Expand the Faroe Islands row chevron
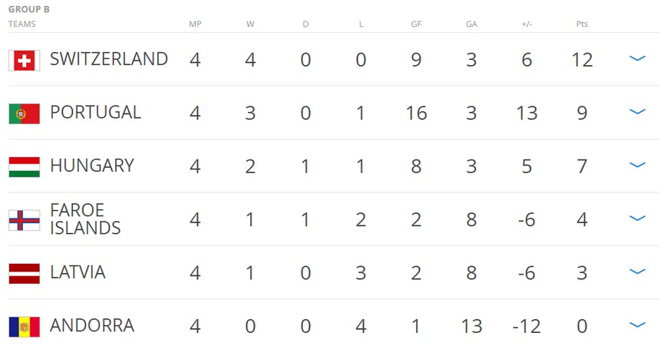The height and width of the screenshot is (352, 670). [637, 219]
